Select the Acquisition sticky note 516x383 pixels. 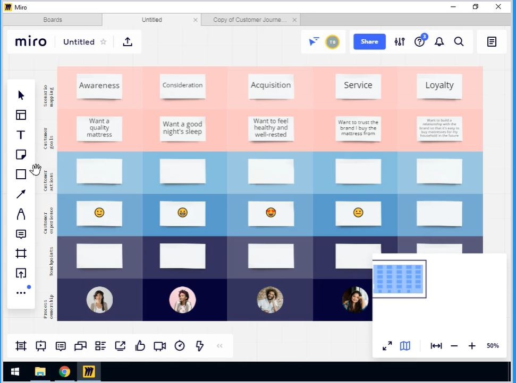271,86
